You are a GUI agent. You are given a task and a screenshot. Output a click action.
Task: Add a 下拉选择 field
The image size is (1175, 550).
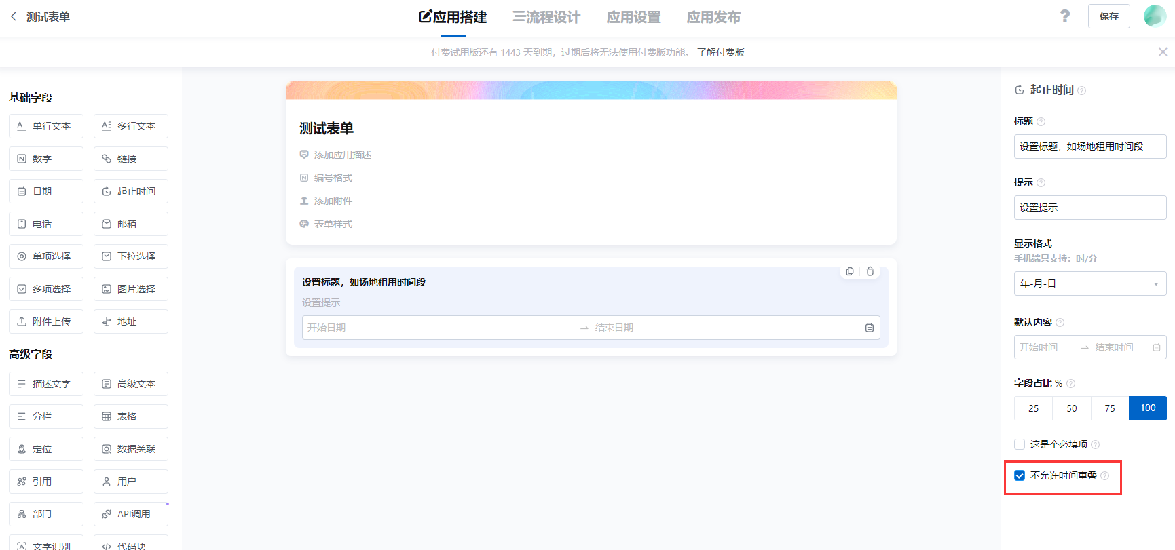pos(131,256)
